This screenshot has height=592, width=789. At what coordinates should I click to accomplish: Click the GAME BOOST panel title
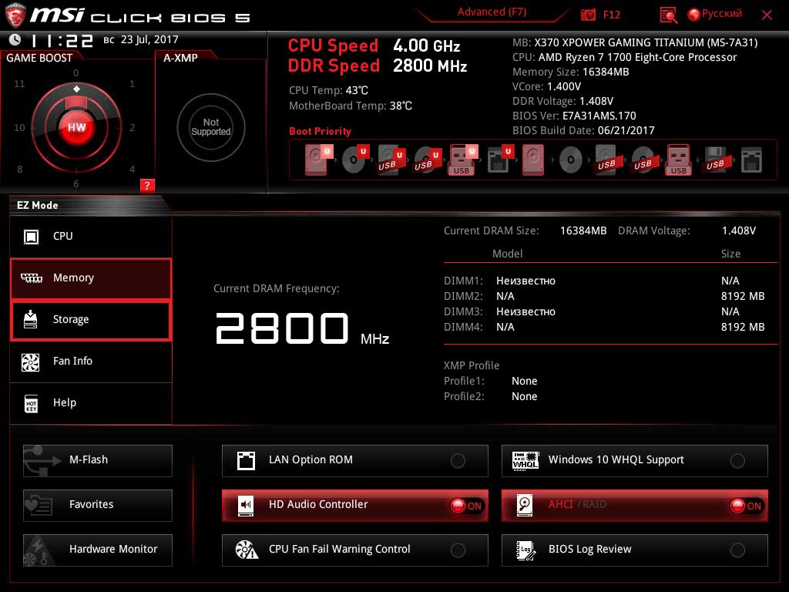point(39,58)
